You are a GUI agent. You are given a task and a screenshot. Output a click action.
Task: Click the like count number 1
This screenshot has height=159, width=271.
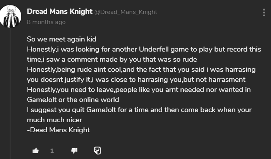tap(52, 150)
